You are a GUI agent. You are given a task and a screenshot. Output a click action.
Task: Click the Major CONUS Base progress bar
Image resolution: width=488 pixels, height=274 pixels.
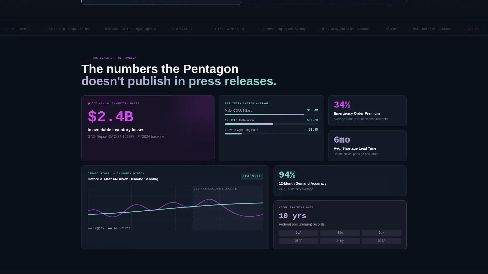pos(271,114)
